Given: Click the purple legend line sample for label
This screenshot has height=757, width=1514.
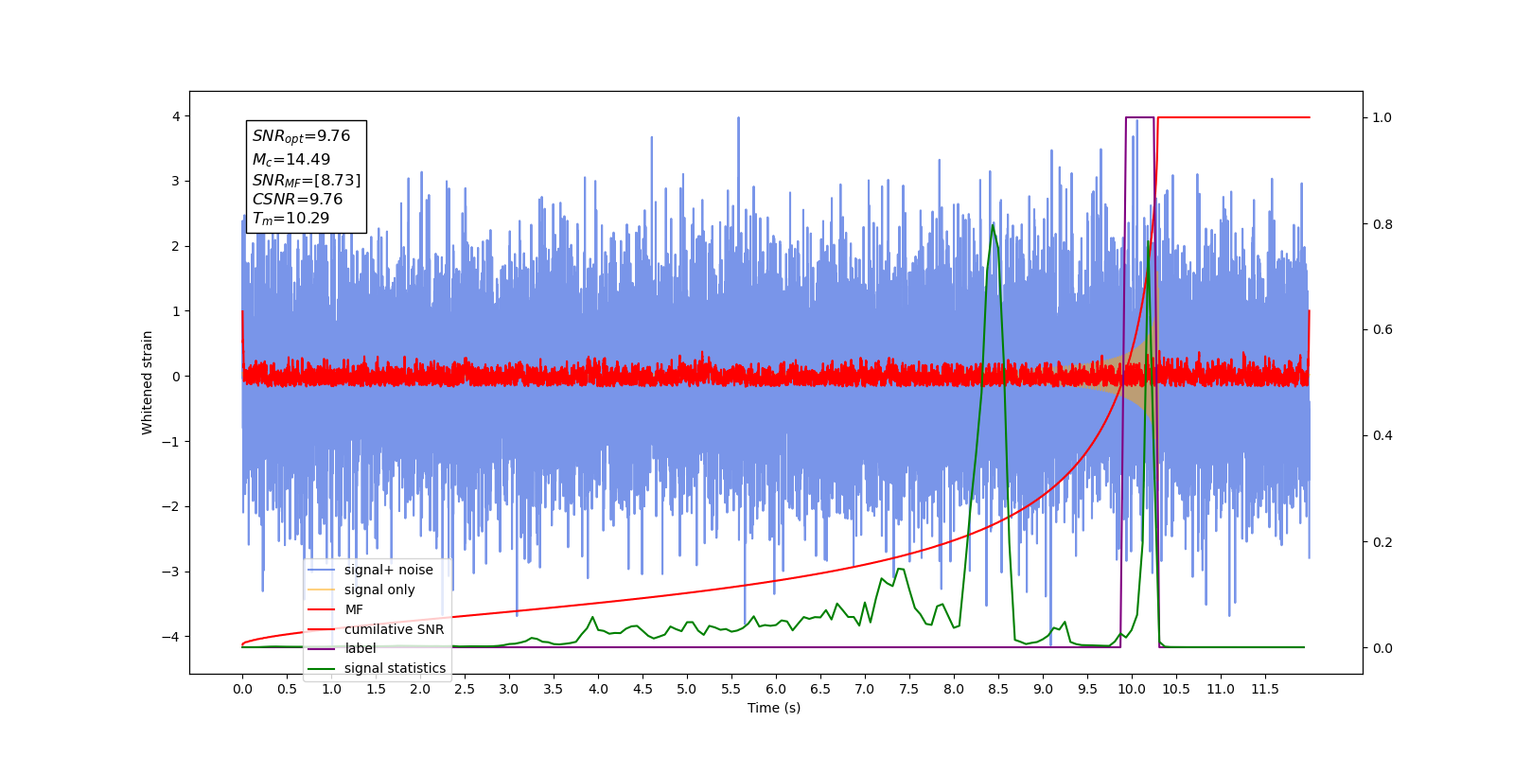Looking at the screenshot, I should click(x=322, y=648).
